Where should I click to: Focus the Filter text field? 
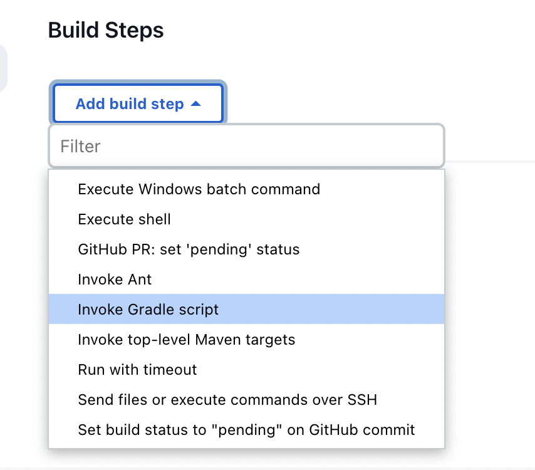pos(246,147)
